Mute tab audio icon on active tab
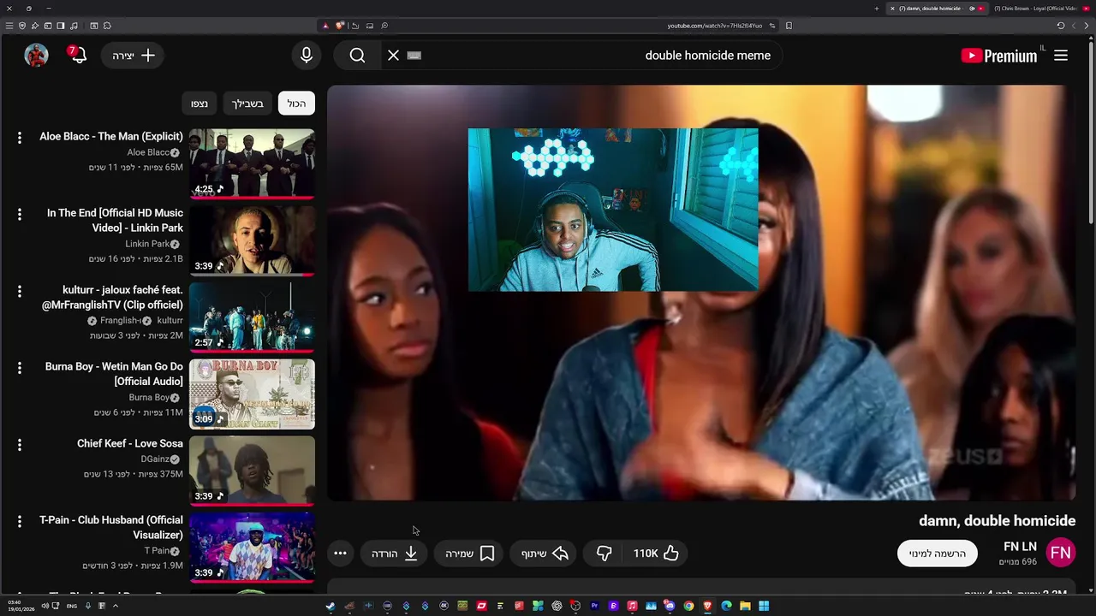 (972, 9)
